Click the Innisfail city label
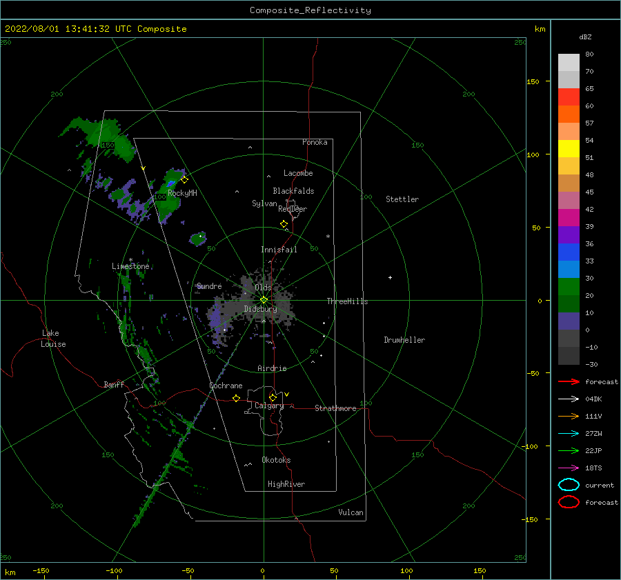This screenshot has height=580, width=621. pos(279,250)
